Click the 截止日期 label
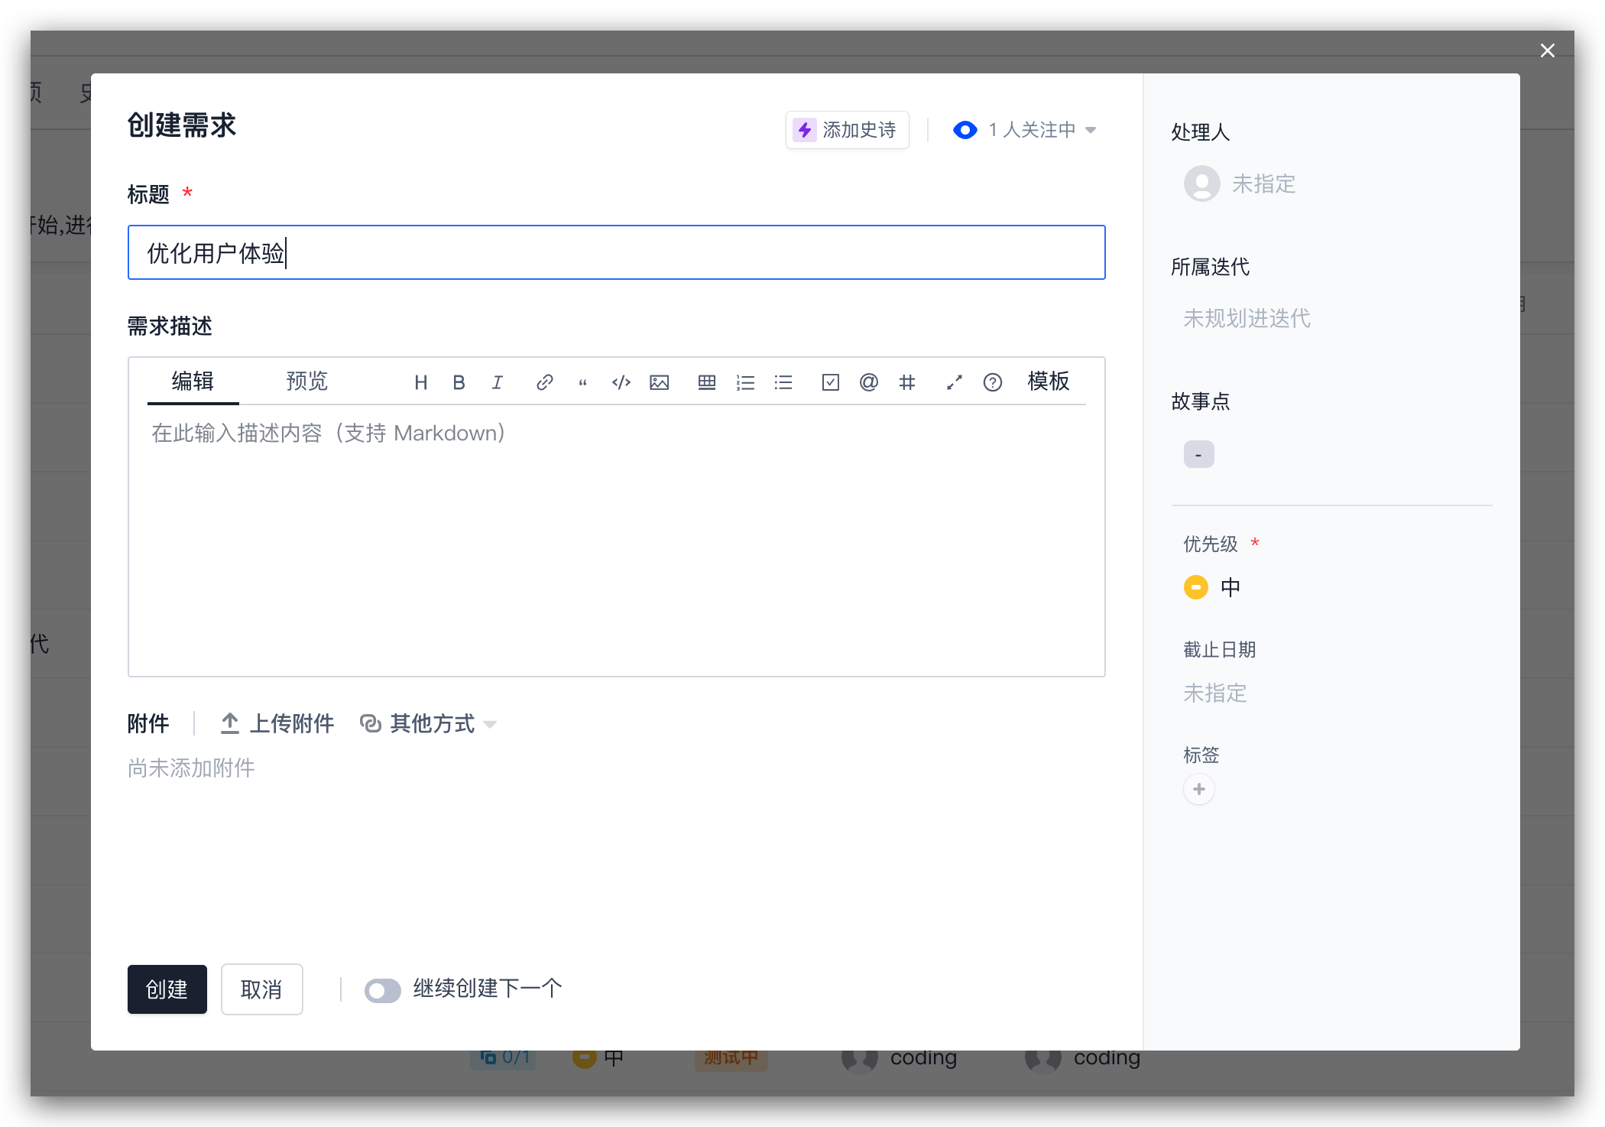The height and width of the screenshot is (1127, 1605). click(x=1220, y=650)
